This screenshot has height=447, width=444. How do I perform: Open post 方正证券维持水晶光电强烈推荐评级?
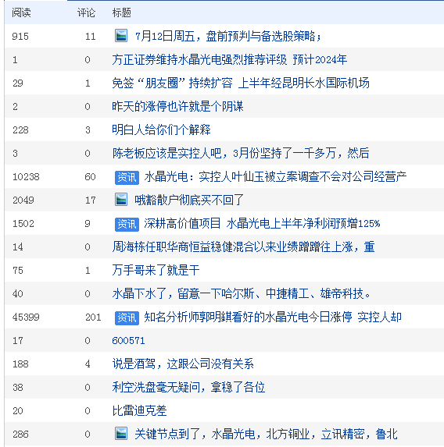click(230, 59)
